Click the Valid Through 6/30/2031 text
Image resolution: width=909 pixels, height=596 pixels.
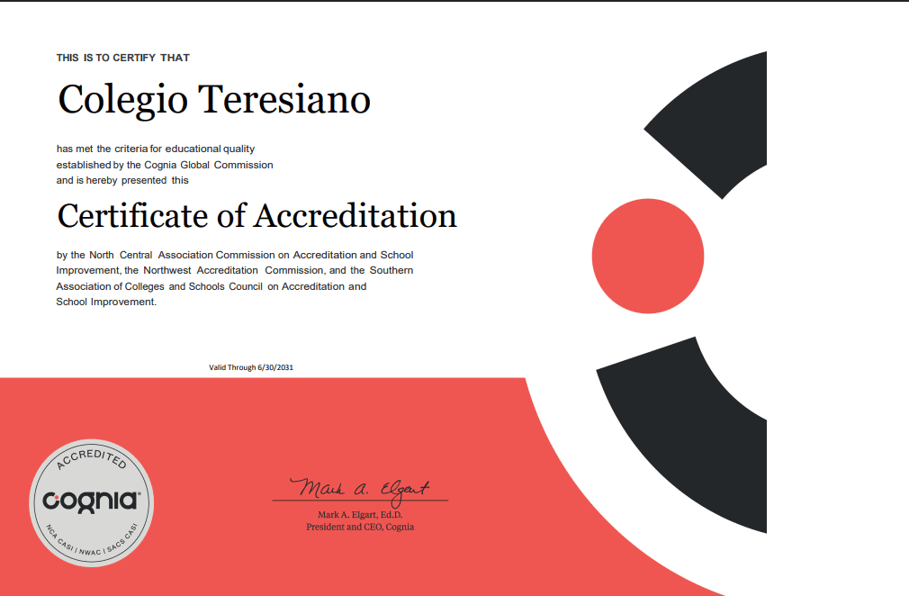point(251,367)
